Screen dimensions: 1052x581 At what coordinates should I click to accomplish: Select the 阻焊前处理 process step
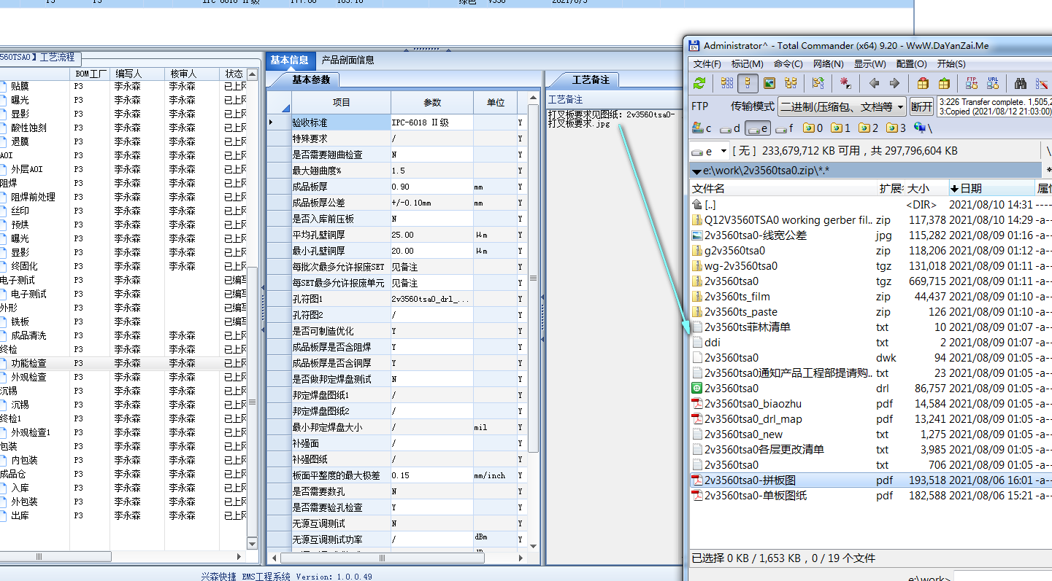click(x=33, y=197)
